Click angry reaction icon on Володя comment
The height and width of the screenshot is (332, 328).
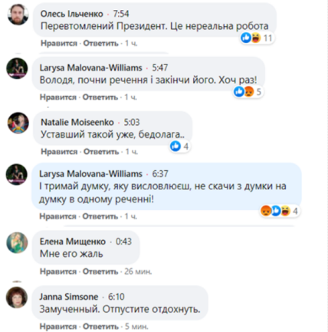pos(249,92)
